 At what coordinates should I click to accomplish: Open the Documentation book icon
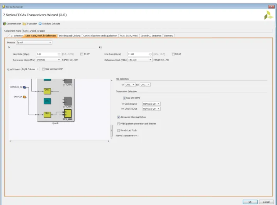[4, 24]
